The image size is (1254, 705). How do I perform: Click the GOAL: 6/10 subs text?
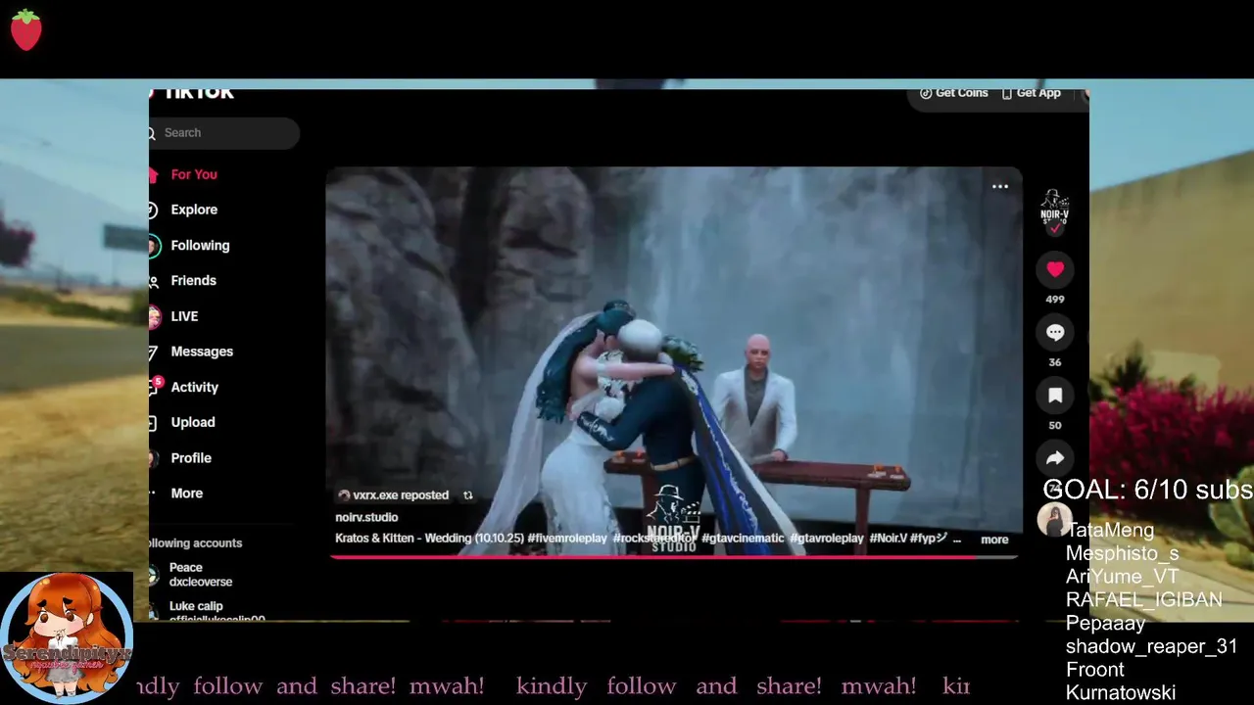click(x=1148, y=490)
